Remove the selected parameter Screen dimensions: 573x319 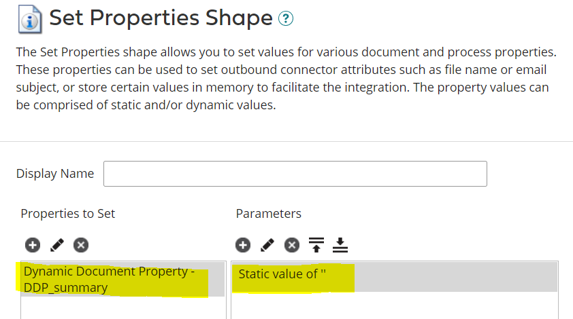pyautogui.click(x=292, y=245)
